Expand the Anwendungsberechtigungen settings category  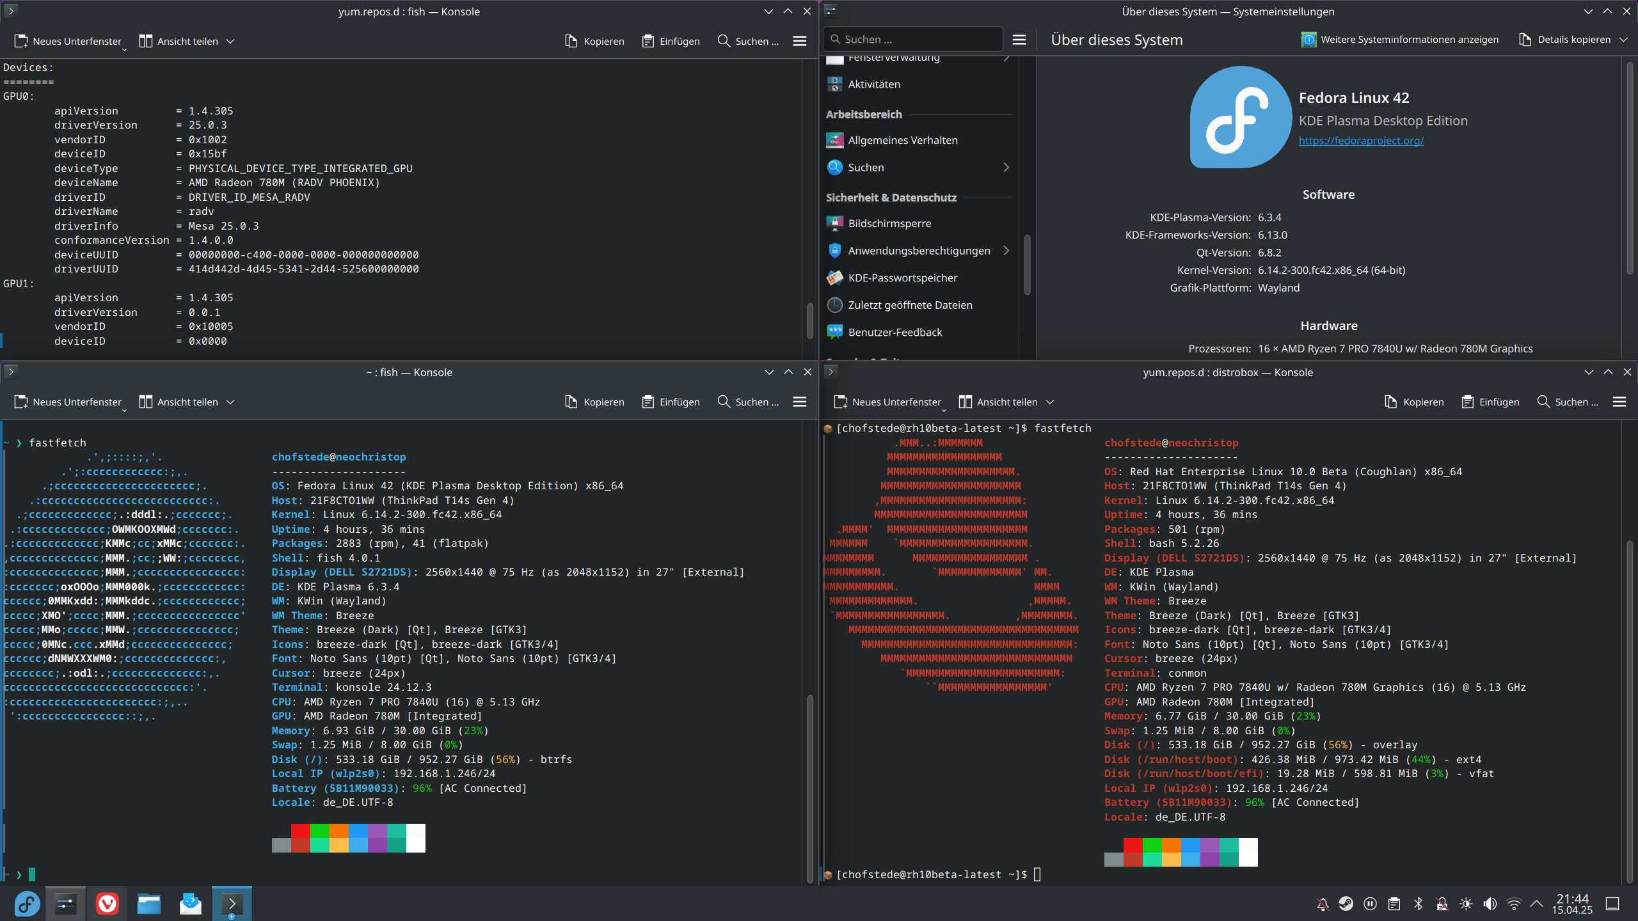(1006, 251)
